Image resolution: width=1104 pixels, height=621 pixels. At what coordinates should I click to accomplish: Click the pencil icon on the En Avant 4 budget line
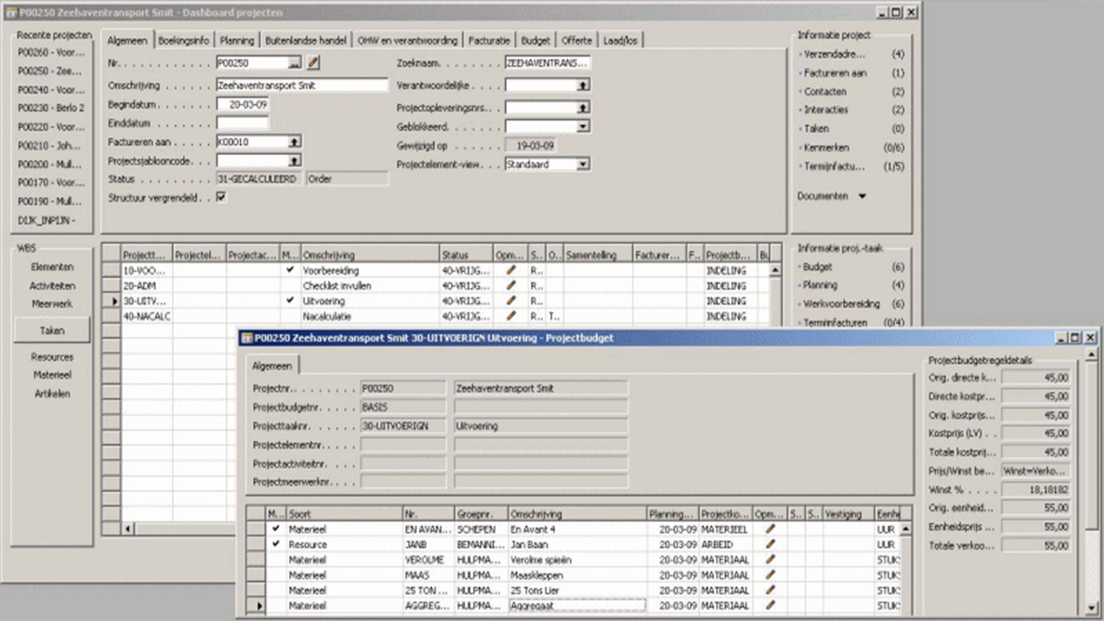coord(770,528)
